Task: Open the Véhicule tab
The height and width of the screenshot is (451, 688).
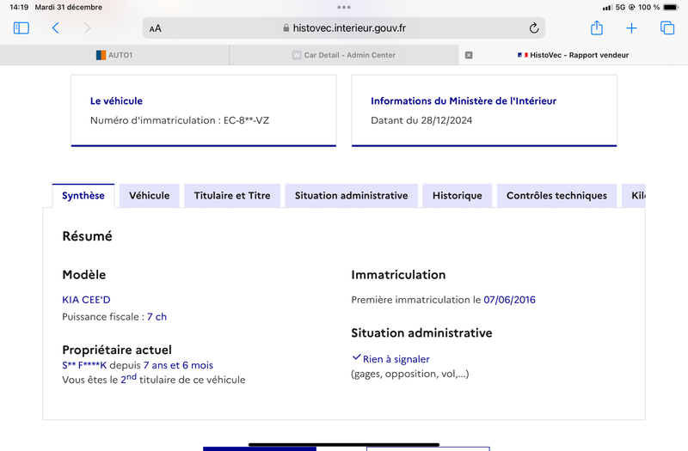Action: coord(149,196)
